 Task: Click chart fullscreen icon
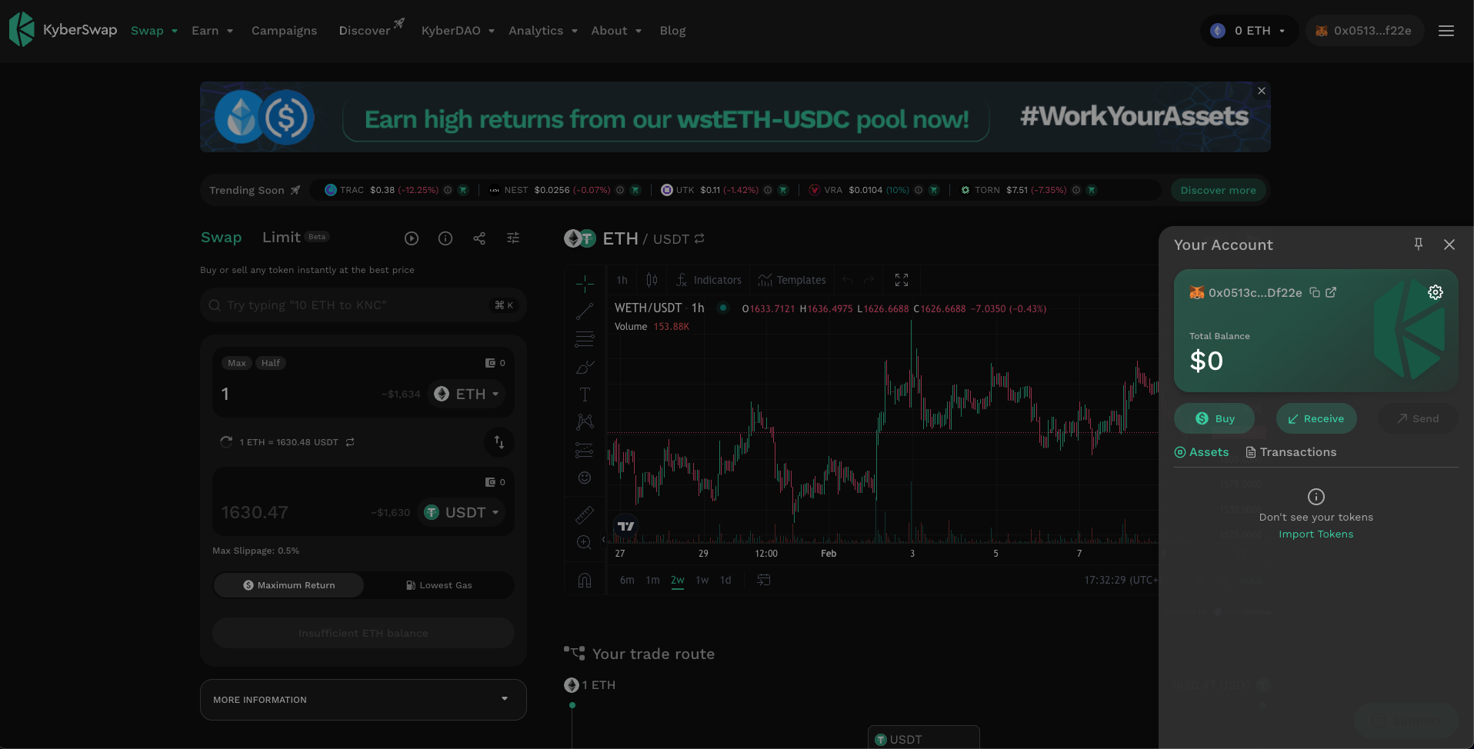tap(902, 280)
